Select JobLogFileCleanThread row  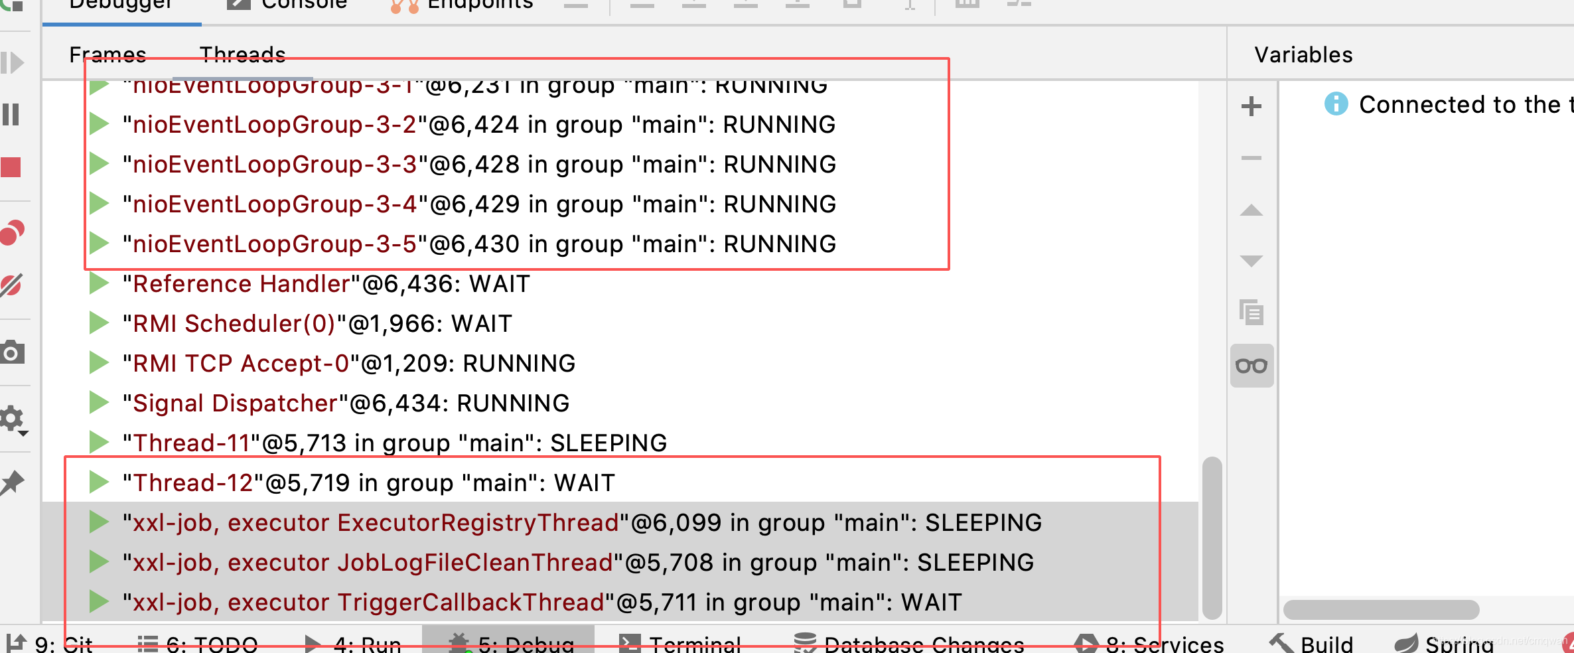(620, 562)
